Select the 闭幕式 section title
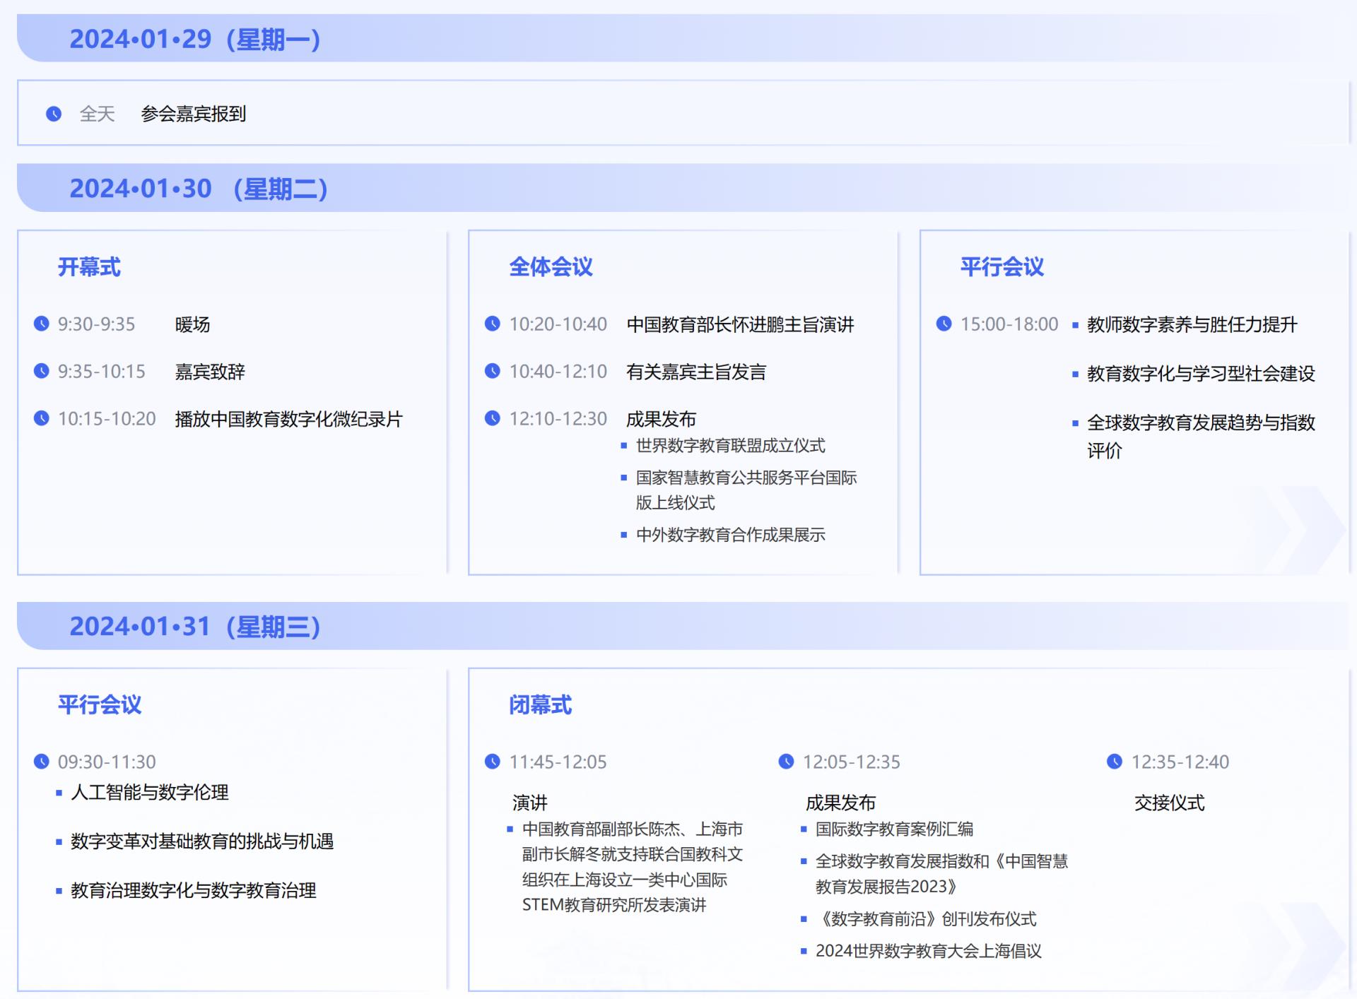This screenshot has height=999, width=1357. click(541, 705)
